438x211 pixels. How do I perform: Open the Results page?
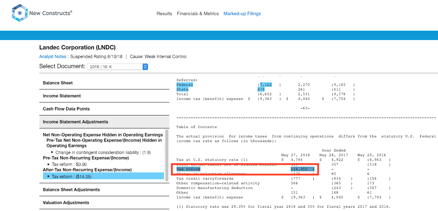pyautogui.click(x=164, y=14)
